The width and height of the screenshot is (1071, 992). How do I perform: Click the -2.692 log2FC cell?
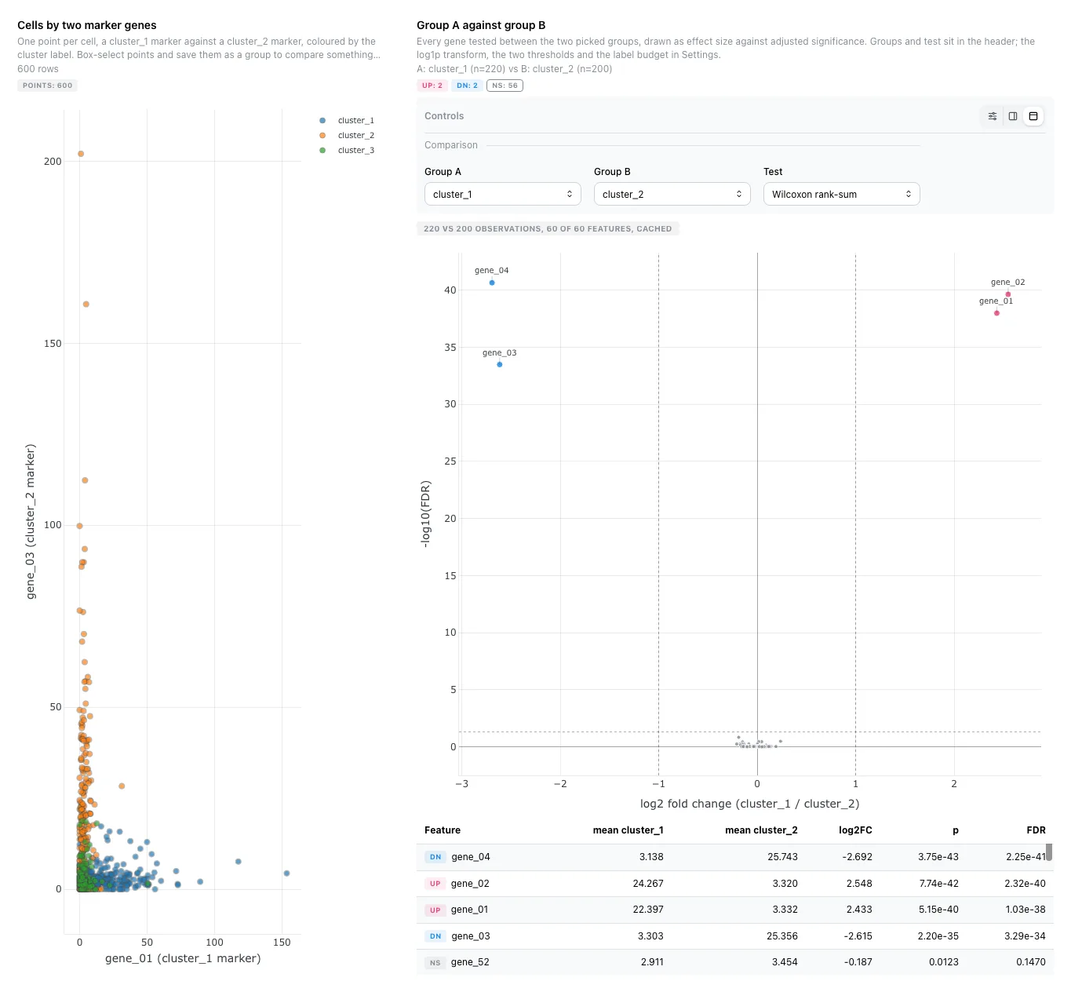tap(857, 857)
